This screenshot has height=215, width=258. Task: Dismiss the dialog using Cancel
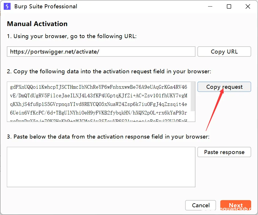(x=200, y=205)
